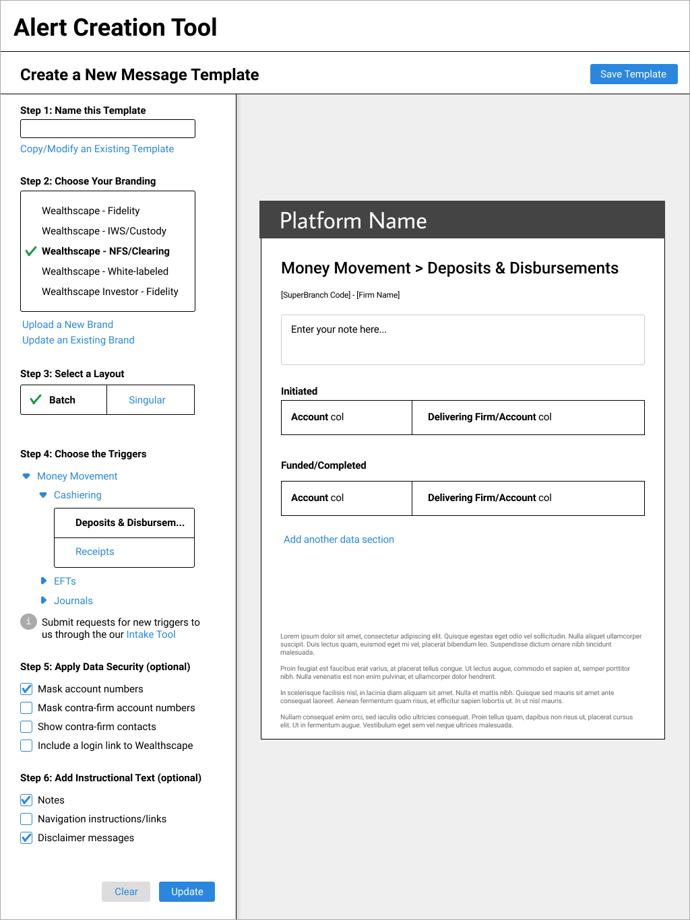Click the green checkmark on Batch layout

(36, 399)
